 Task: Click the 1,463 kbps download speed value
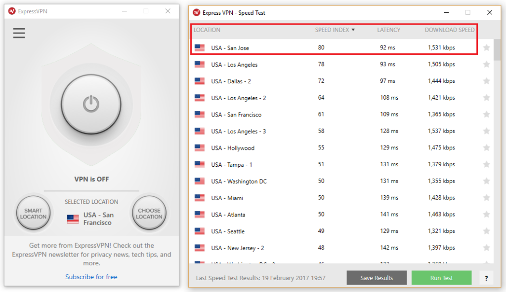441,215
